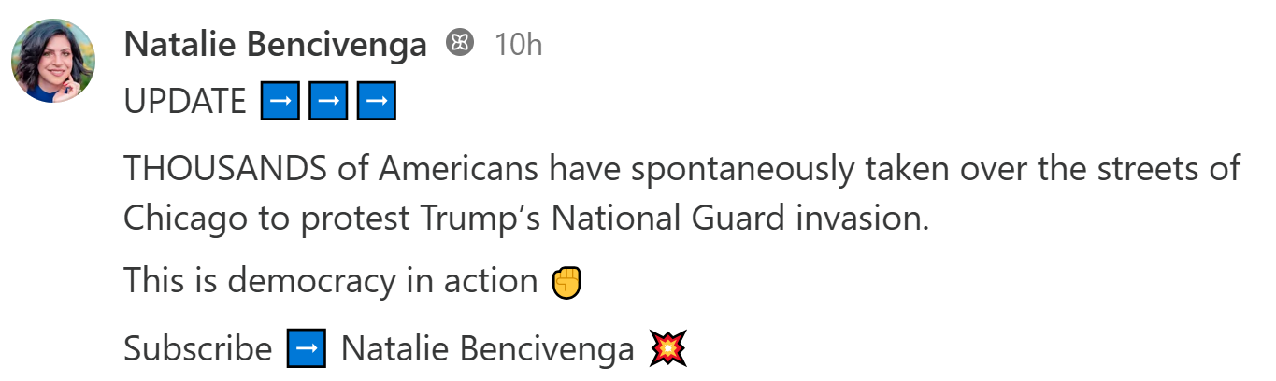1276x381 pixels.
Task: Click the badge icon beside the author name
Action: pos(460,43)
